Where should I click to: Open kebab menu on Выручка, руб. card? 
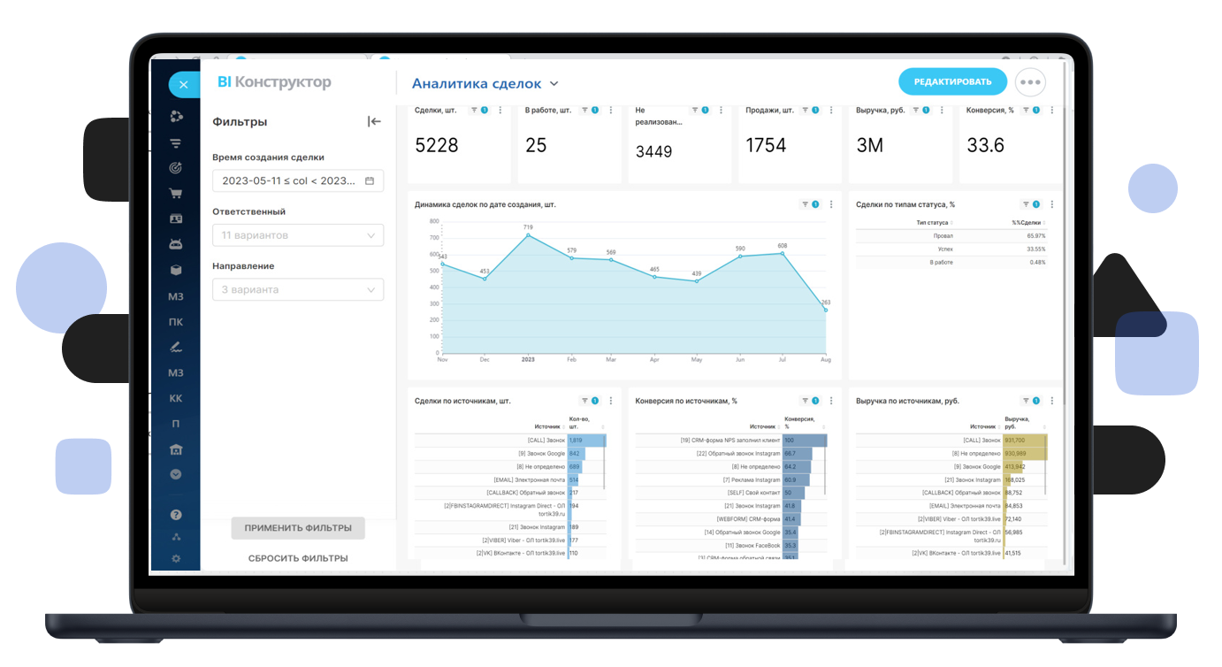coord(942,111)
